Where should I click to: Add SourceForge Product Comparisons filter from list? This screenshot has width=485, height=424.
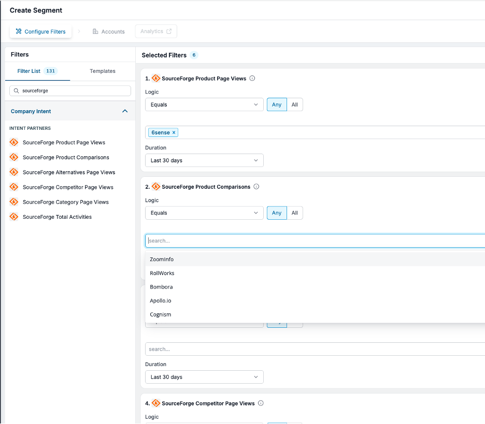coord(66,157)
